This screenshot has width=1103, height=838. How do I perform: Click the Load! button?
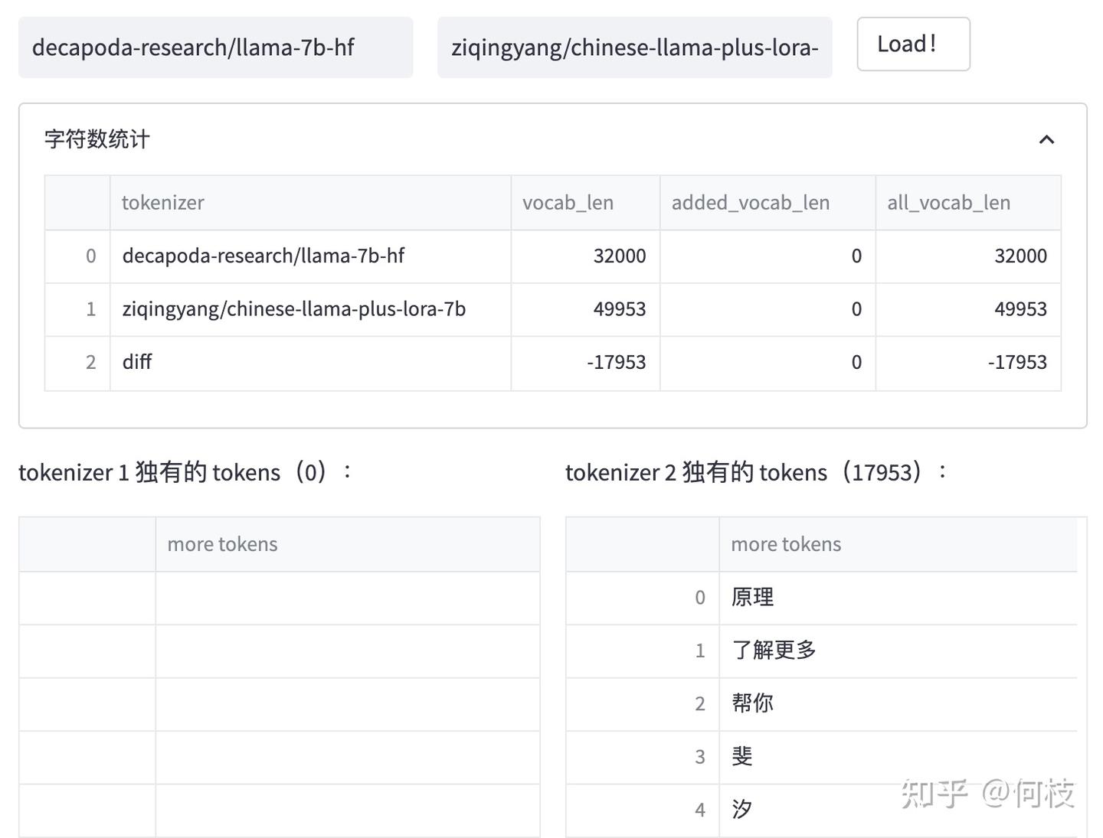(x=913, y=44)
